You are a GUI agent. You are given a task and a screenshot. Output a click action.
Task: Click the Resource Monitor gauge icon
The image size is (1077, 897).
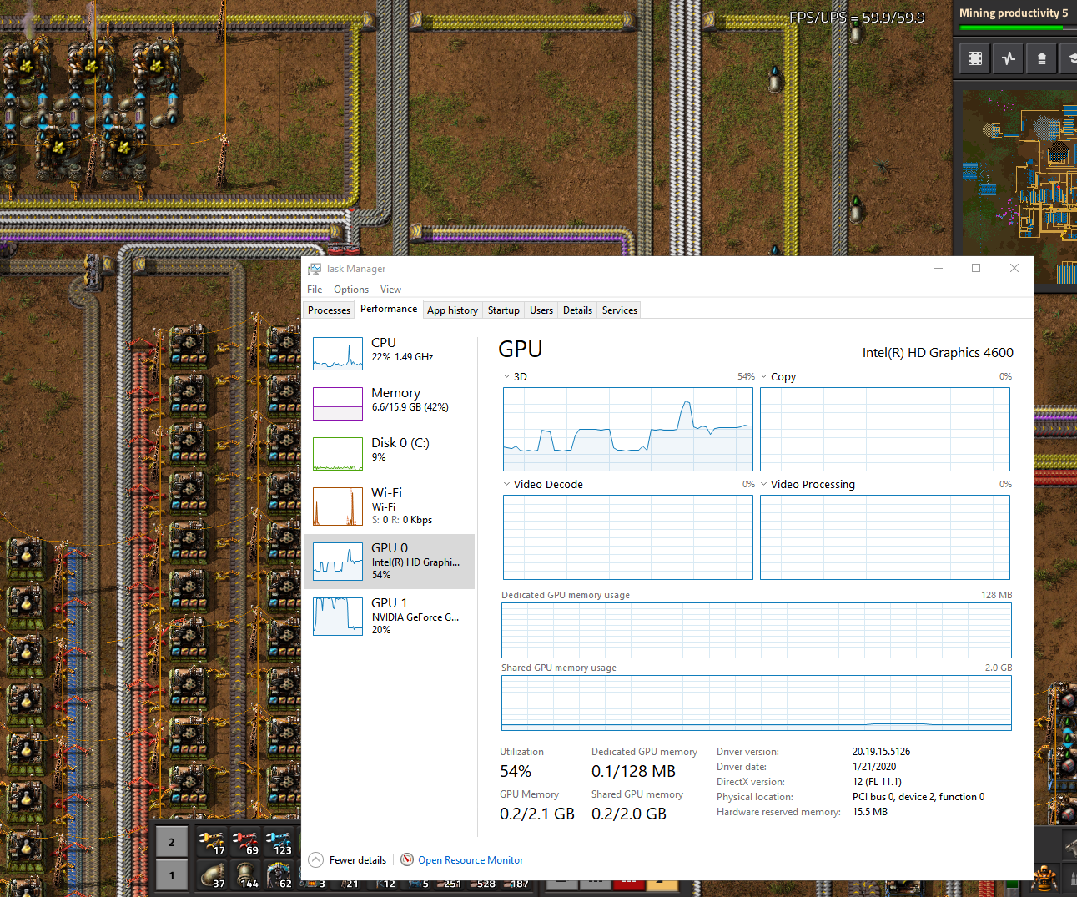[407, 859]
